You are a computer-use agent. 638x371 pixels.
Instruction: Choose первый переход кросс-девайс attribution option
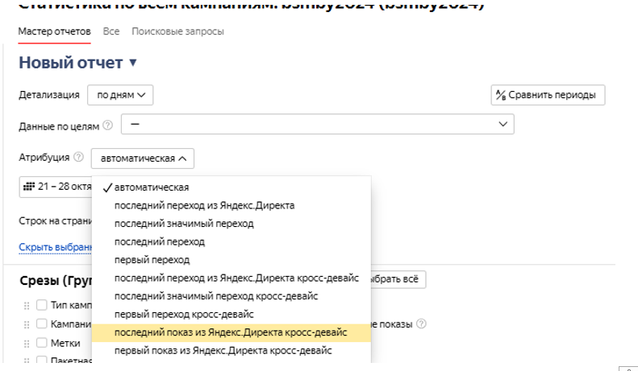(x=184, y=314)
